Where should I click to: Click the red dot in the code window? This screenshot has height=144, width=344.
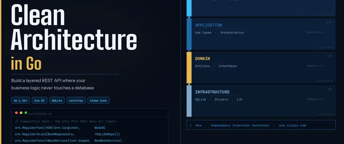pos(16,113)
